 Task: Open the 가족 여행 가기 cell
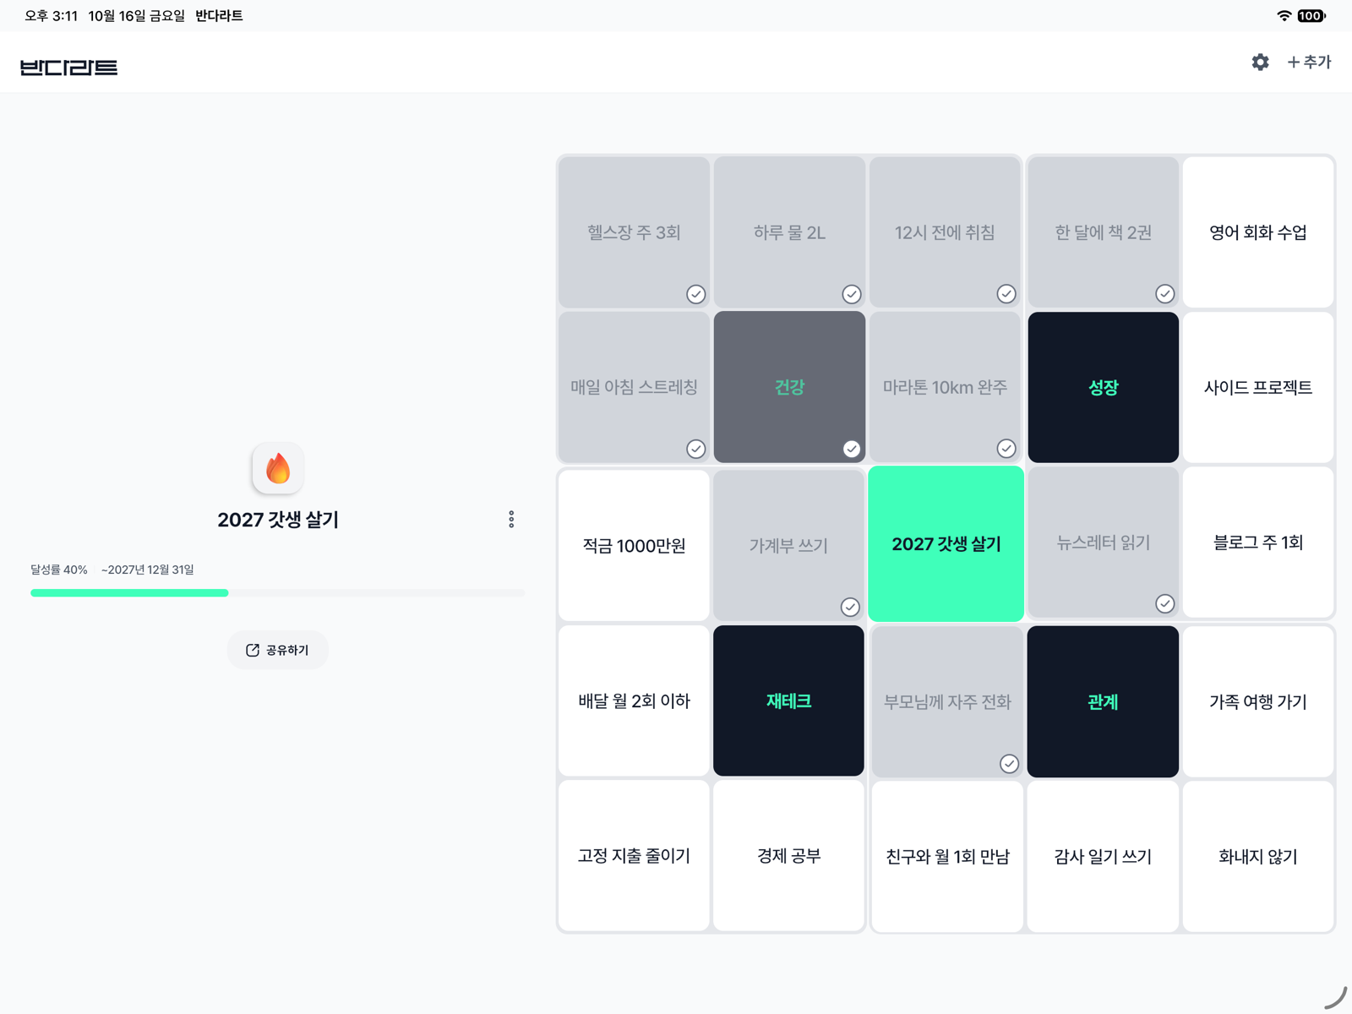[x=1258, y=701]
